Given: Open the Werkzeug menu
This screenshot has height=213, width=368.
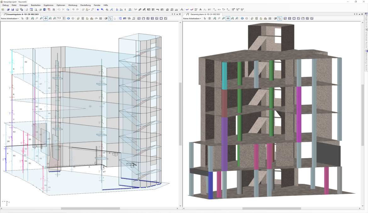Looking at the screenshot, I should [x=73, y=5].
